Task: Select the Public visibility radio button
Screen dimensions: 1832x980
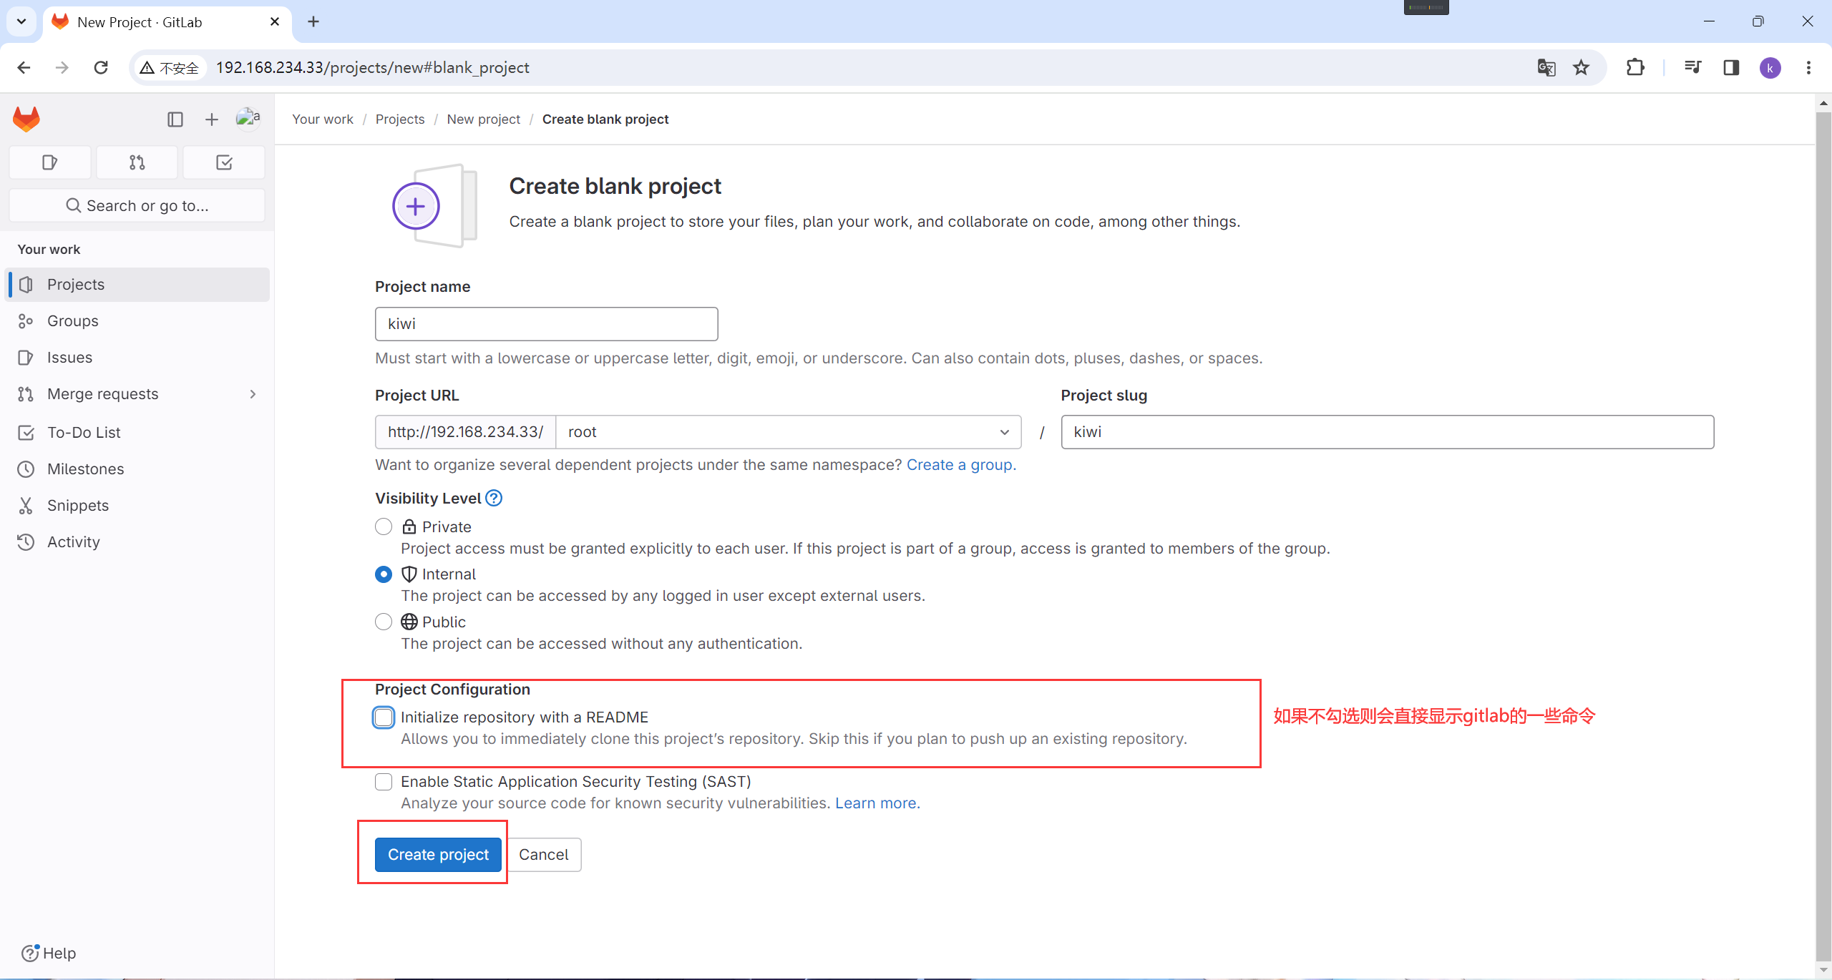Action: click(x=384, y=622)
